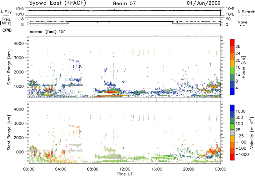Screen dimensions: 255x176
Task: Click the "Beam 07" heading
Action: [x=124, y=3]
